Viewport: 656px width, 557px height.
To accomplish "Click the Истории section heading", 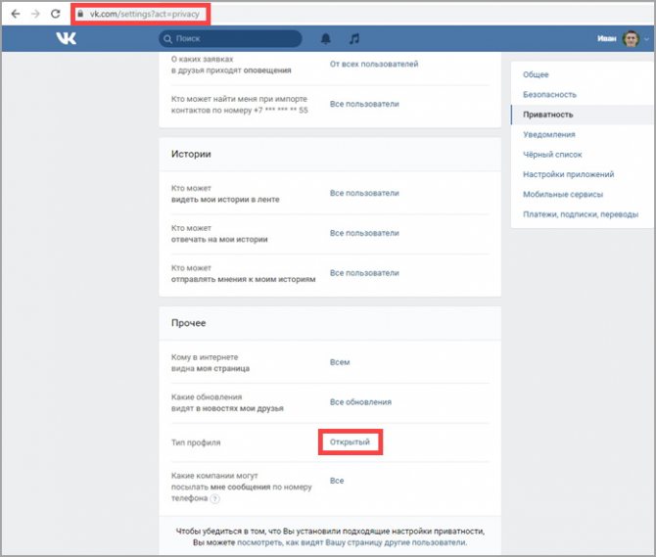I will tap(191, 154).
